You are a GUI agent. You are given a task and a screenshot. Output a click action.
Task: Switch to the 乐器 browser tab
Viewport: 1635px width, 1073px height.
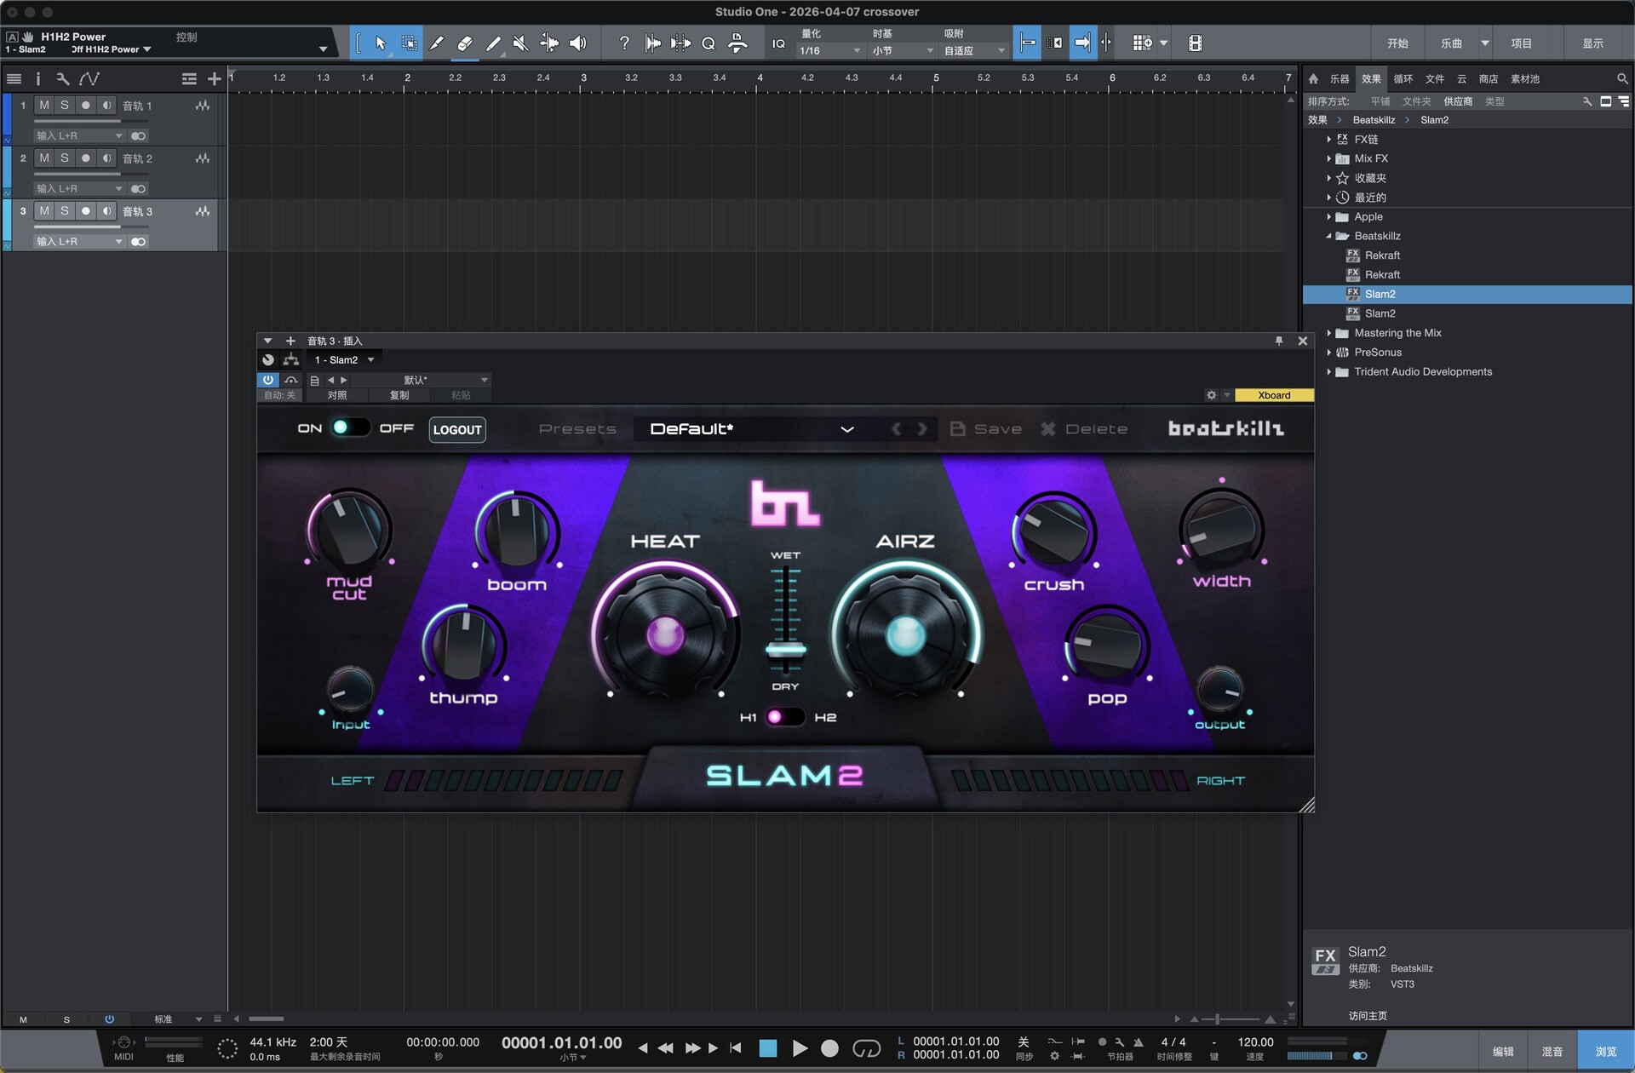[1340, 79]
